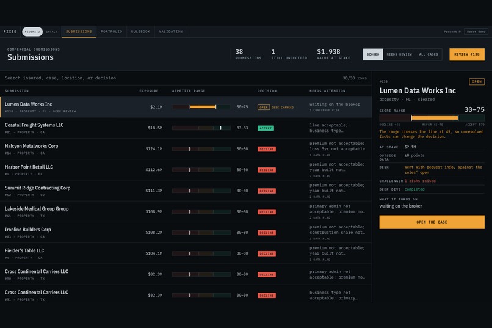This screenshot has width=492, height=328.
Task: Select the Federato pill in the header
Action: (32, 32)
